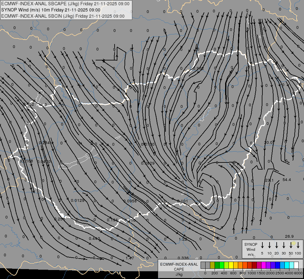Click the map value 0.0470

(x=44, y=162)
